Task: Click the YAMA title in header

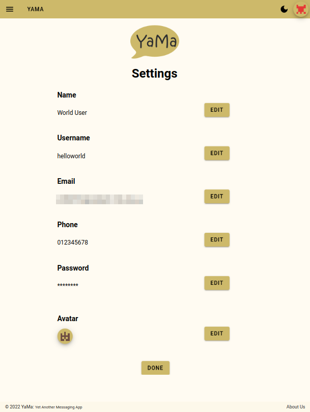Action: [x=36, y=9]
